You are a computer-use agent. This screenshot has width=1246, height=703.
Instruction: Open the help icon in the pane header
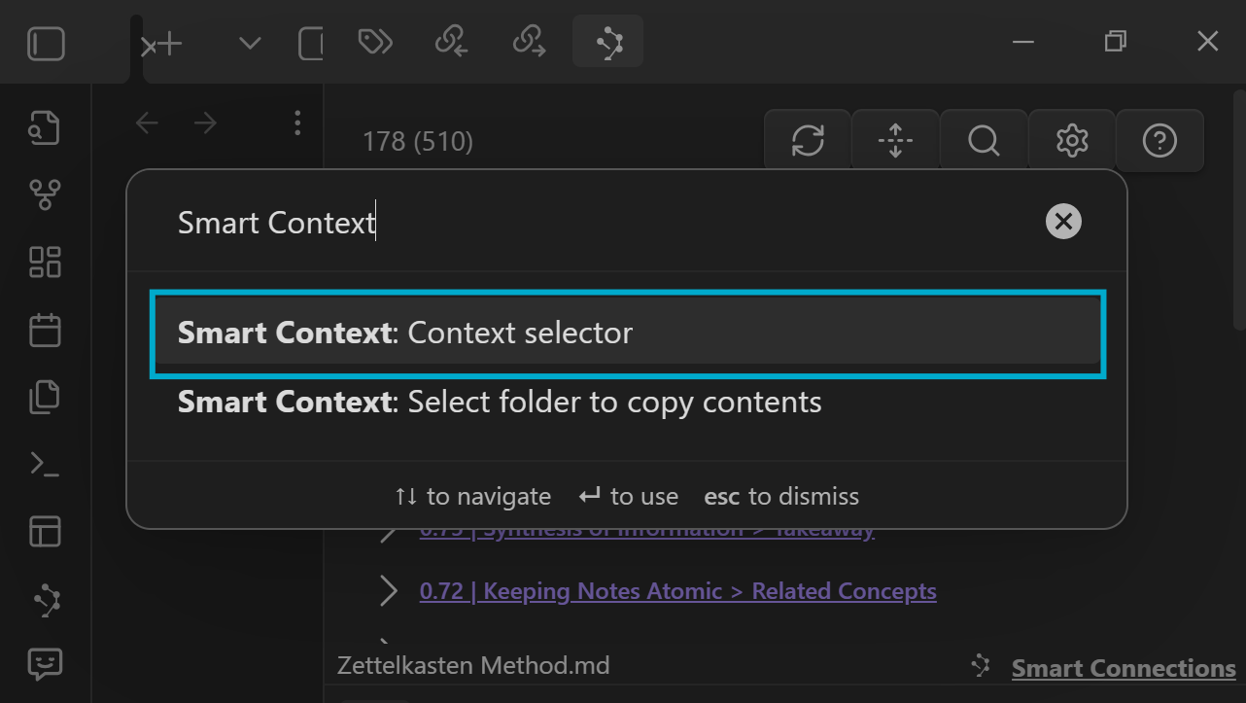point(1159,140)
